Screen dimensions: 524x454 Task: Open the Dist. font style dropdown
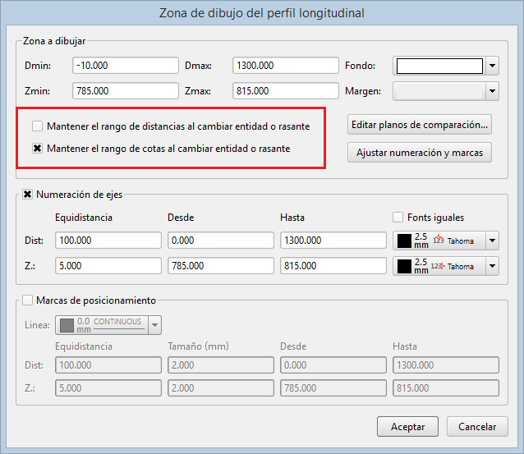(x=492, y=241)
